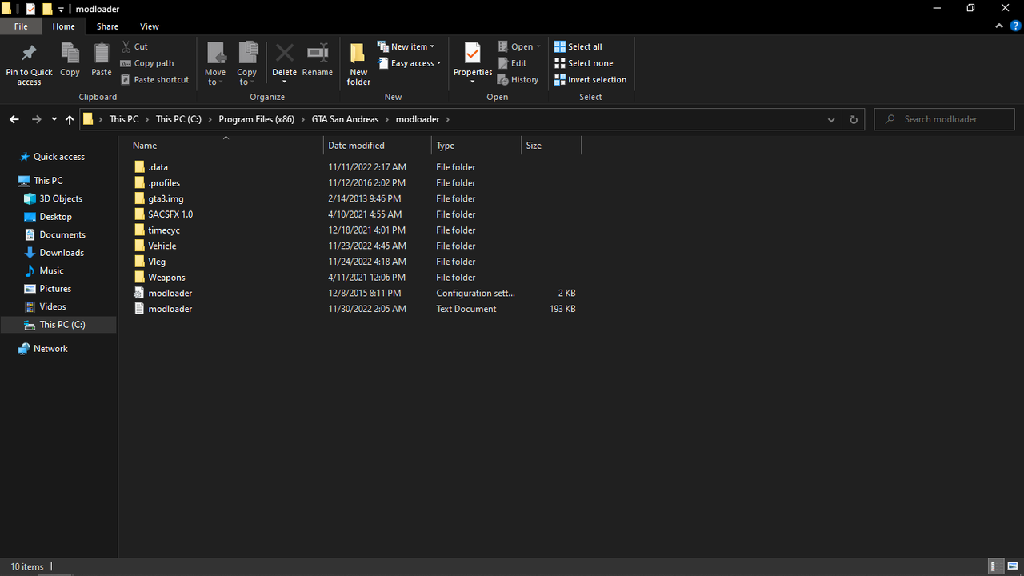Screen dimensions: 1024x576
Task: Click Copy path in ribbon
Action: [147, 63]
